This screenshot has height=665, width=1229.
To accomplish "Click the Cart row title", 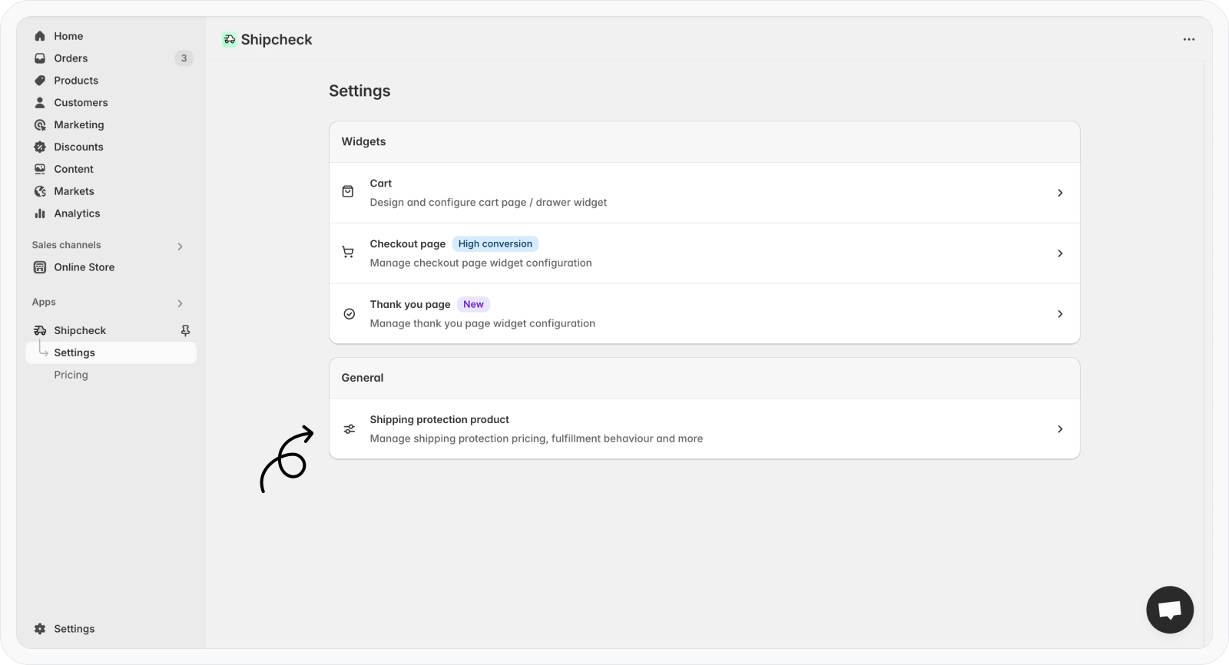I will click(381, 184).
